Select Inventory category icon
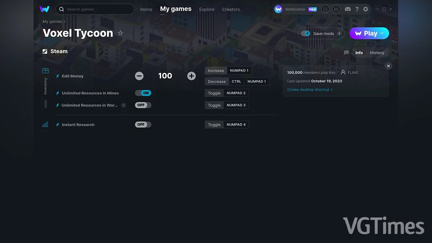This screenshot has width=432, height=243. pyautogui.click(x=45, y=71)
